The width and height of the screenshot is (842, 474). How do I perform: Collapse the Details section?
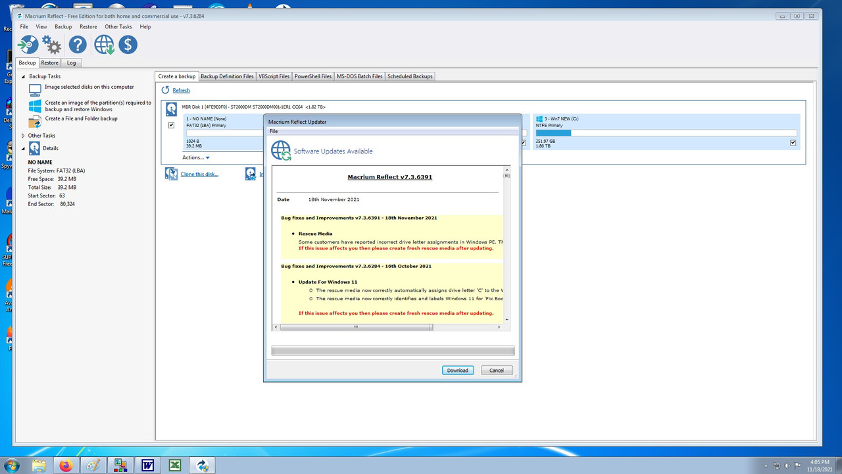pos(23,149)
